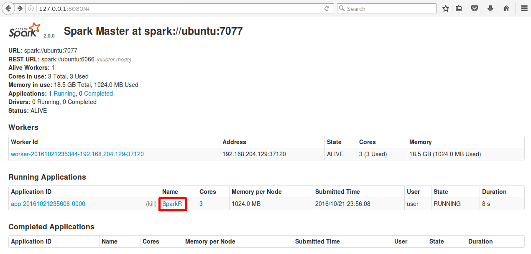Open the Completed applications link
The height and width of the screenshot is (254, 531).
click(x=98, y=93)
